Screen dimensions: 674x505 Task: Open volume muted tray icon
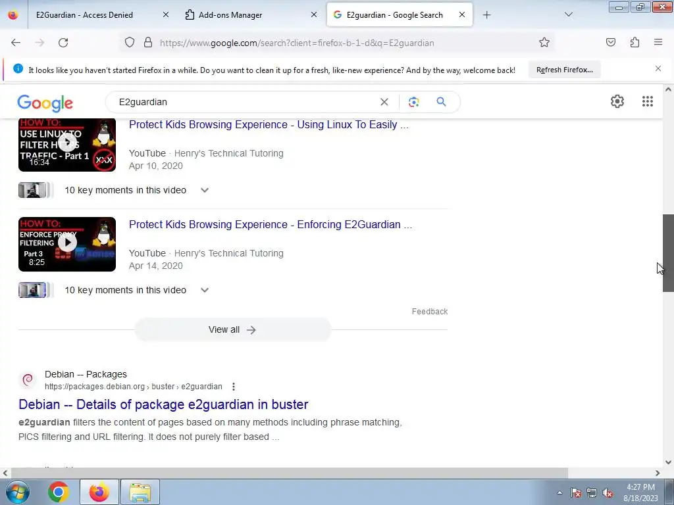tap(608, 493)
